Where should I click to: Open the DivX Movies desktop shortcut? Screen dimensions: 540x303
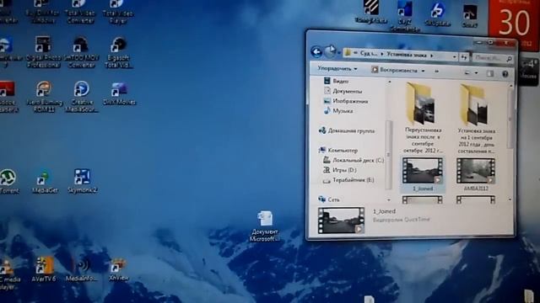click(x=119, y=93)
